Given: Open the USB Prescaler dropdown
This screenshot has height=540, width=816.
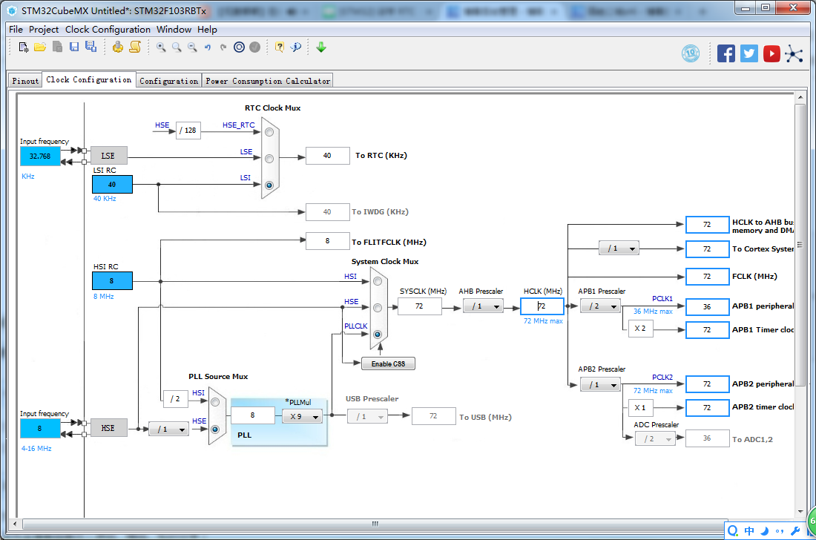Looking at the screenshot, I should [x=367, y=416].
